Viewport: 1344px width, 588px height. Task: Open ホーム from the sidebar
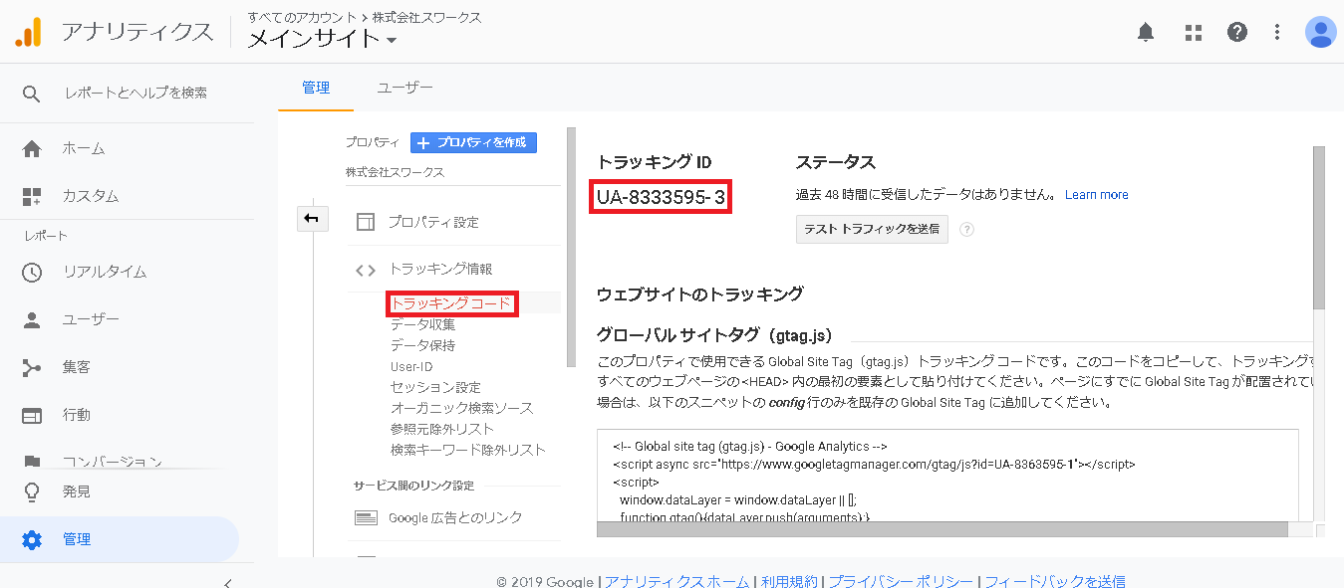pyautogui.click(x=84, y=149)
